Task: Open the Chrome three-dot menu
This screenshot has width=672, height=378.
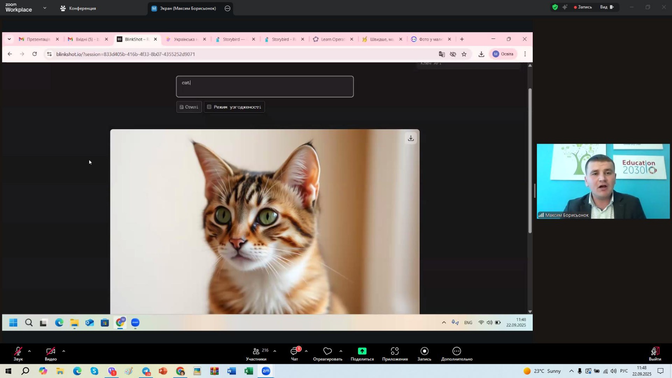Action: (x=525, y=54)
